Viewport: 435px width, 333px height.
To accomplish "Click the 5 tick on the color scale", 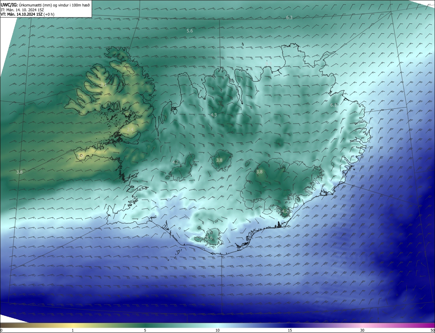I will (x=145, y=330).
